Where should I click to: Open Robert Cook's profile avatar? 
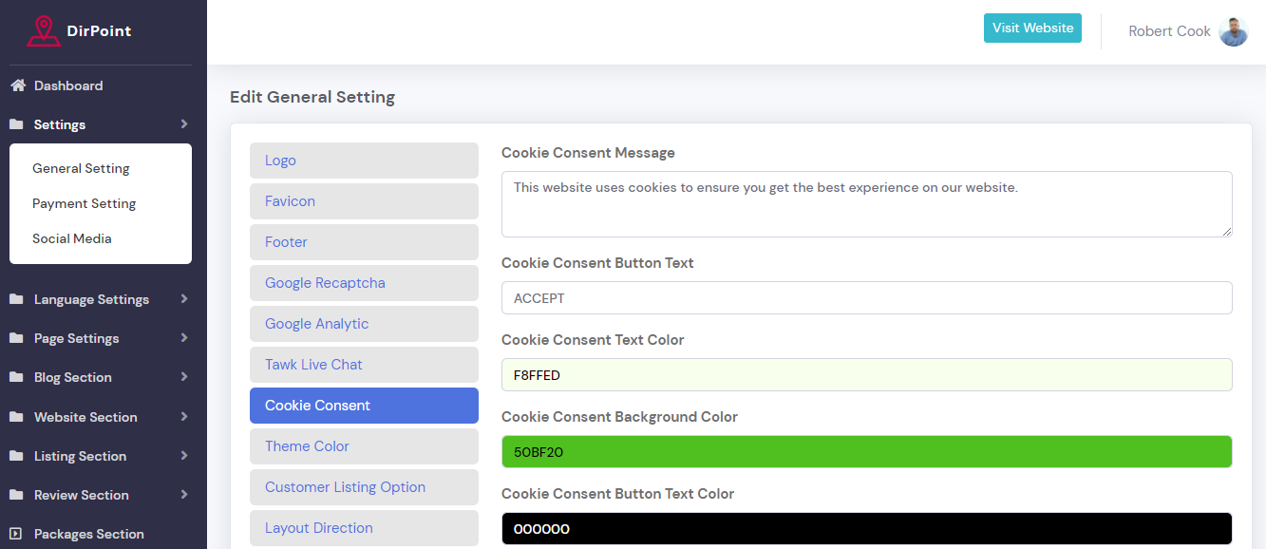pos(1233,31)
